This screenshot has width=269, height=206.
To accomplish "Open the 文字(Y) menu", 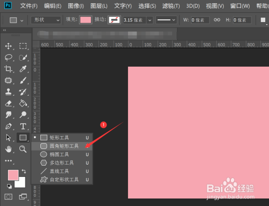I will (123, 6).
